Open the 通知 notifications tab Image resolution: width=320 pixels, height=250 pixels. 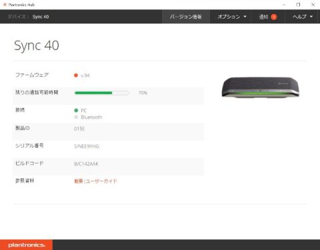pos(268,17)
